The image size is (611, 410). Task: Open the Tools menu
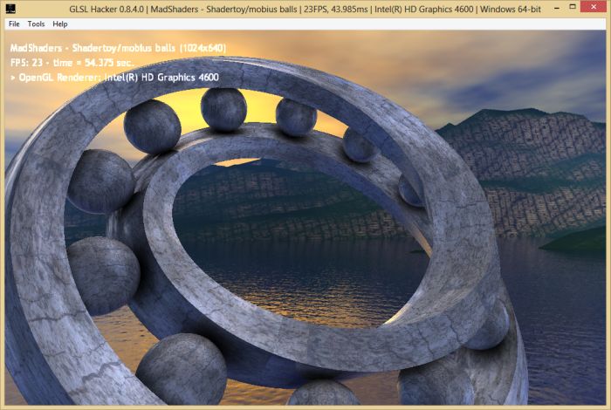tap(36, 24)
